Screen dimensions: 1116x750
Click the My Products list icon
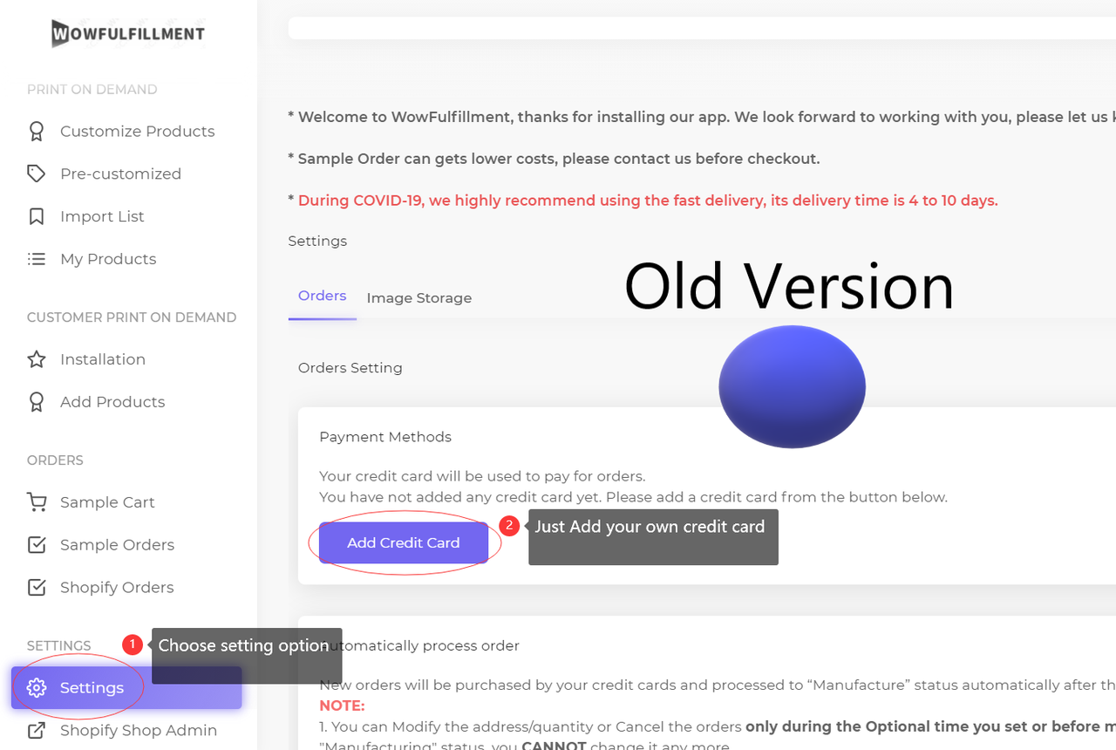(x=37, y=259)
